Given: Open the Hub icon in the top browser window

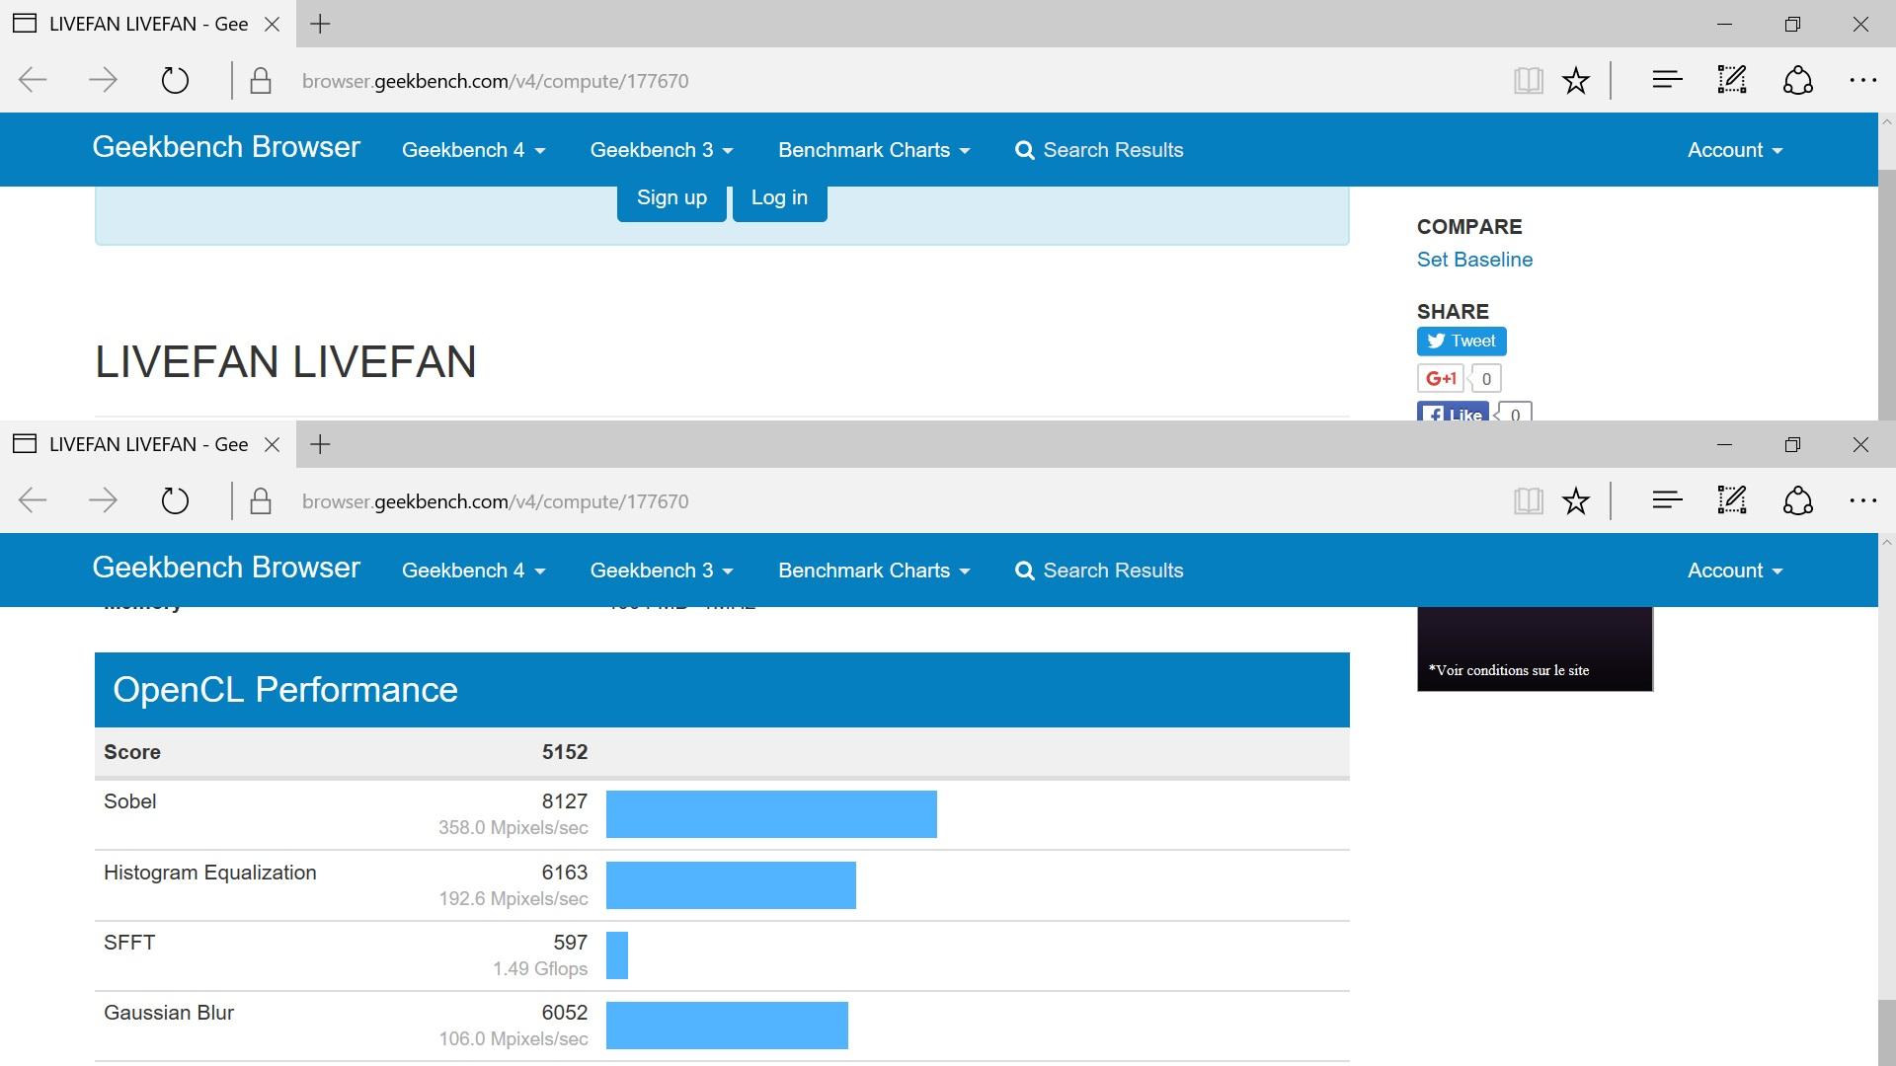Looking at the screenshot, I should pyautogui.click(x=1667, y=80).
